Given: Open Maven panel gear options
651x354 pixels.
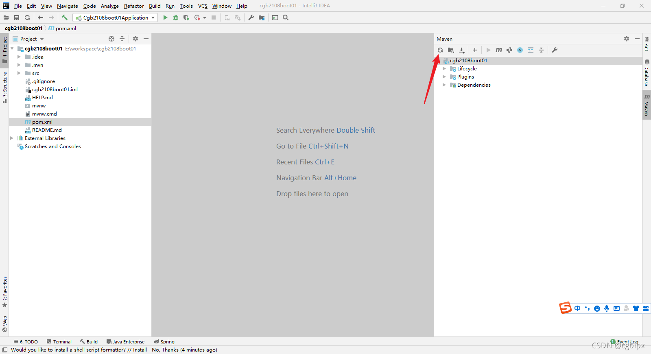Looking at the screenshot, I should 627,39.
